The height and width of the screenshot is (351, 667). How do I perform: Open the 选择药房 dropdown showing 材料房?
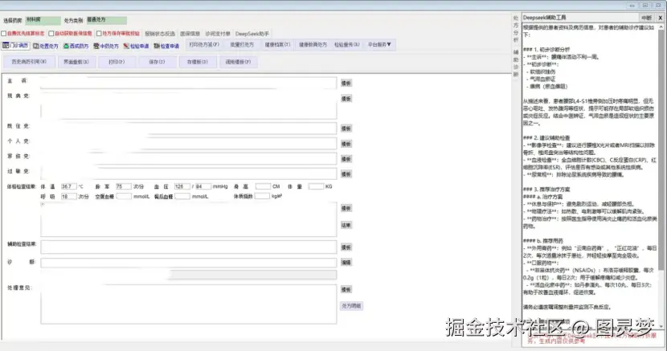point(43,20)
